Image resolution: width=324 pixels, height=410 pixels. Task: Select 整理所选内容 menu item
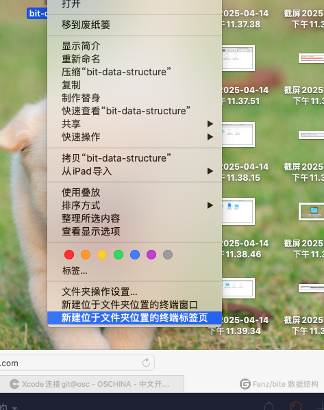[134, 218]
